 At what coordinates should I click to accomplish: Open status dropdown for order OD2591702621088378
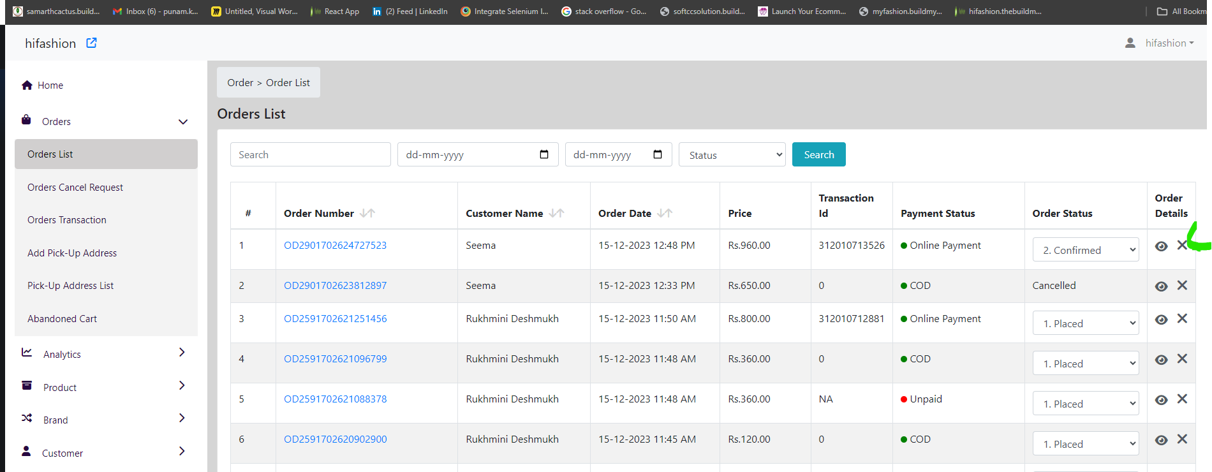(1086, 403)
